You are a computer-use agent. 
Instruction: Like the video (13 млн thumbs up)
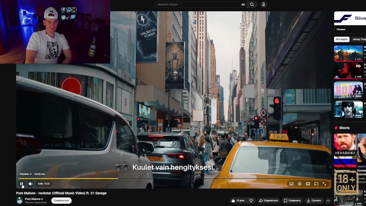[x=238, y=201]
